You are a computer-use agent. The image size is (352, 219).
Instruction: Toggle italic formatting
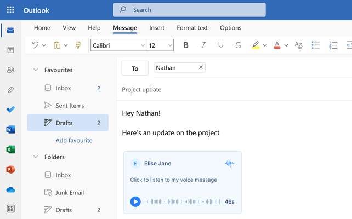203,45
